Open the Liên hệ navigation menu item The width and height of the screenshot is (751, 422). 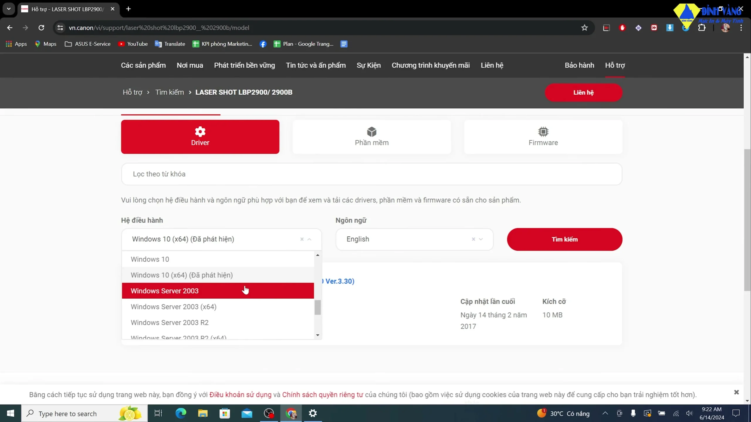[492, 65]
